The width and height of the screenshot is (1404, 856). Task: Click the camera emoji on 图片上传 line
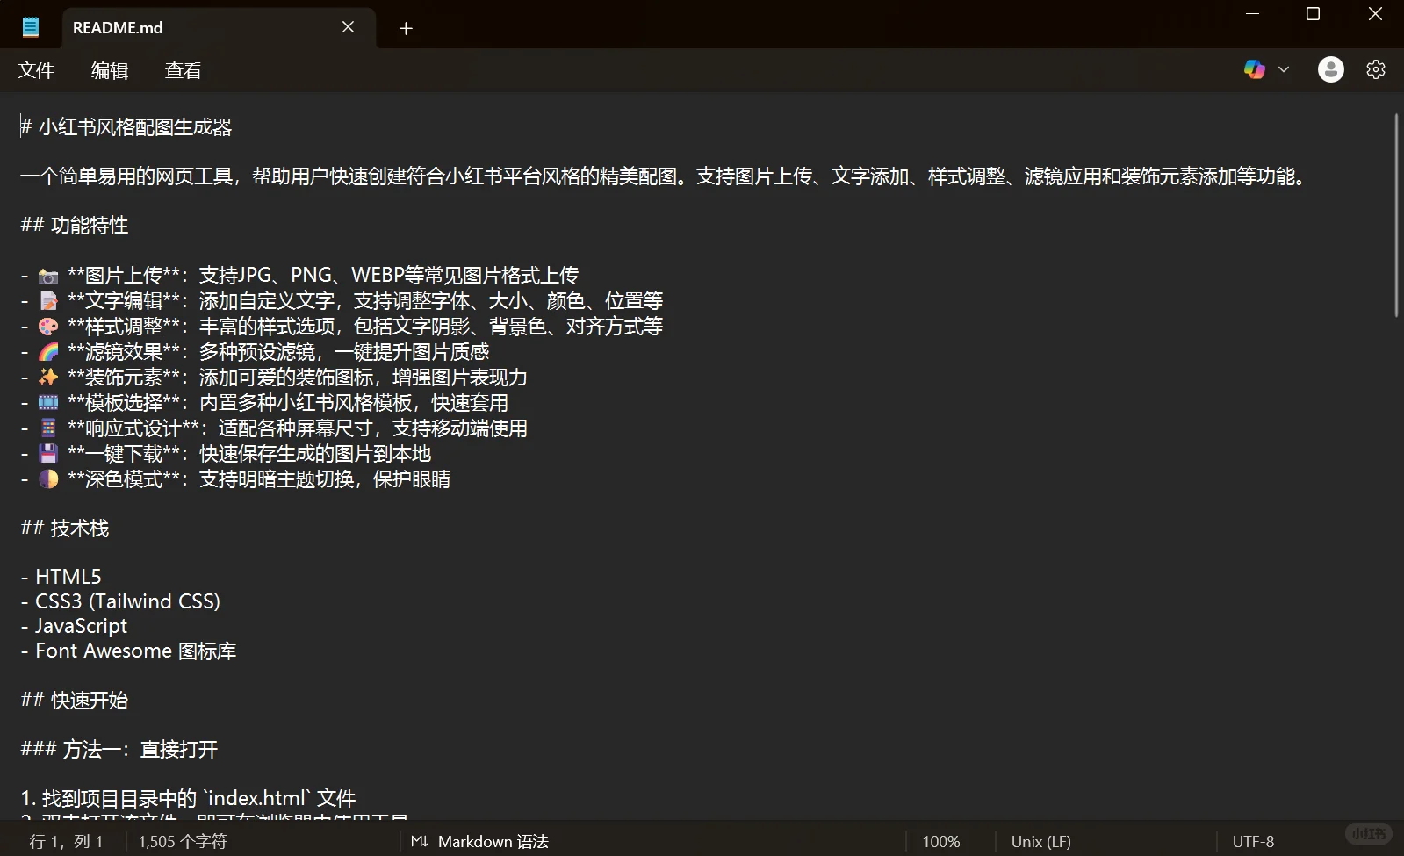[48, 277]
